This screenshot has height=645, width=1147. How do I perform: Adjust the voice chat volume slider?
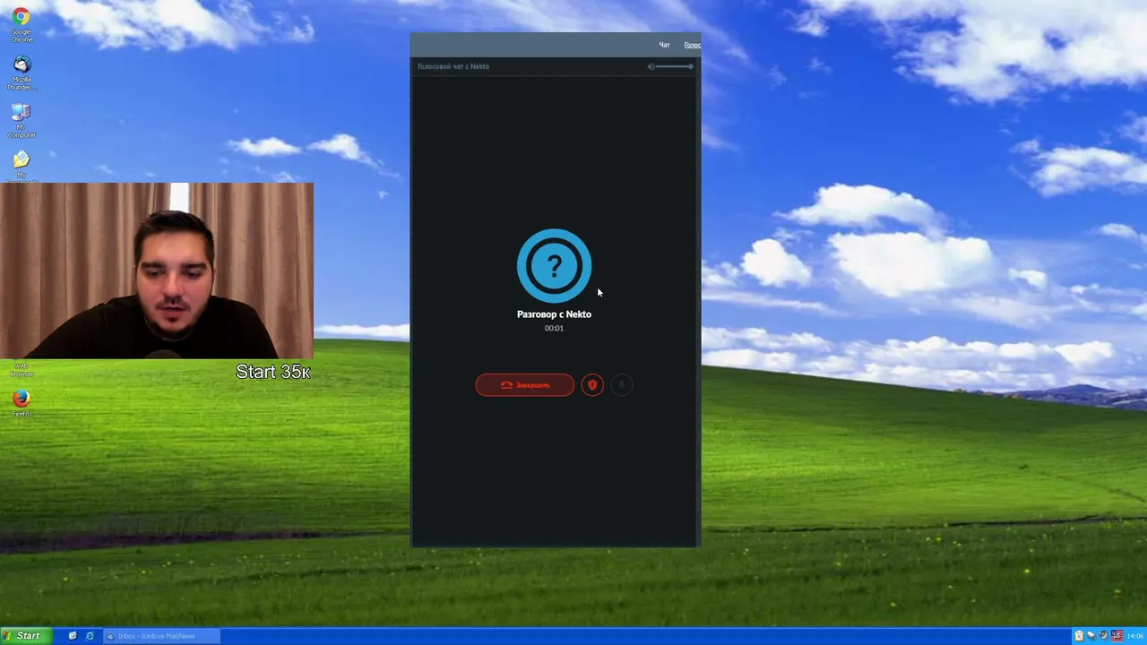click(x=676, y=66)
